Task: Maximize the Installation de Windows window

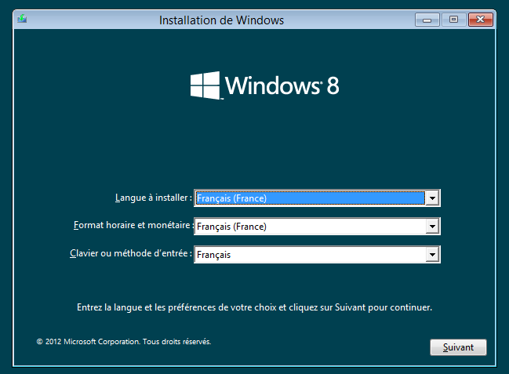Action: 453,20
